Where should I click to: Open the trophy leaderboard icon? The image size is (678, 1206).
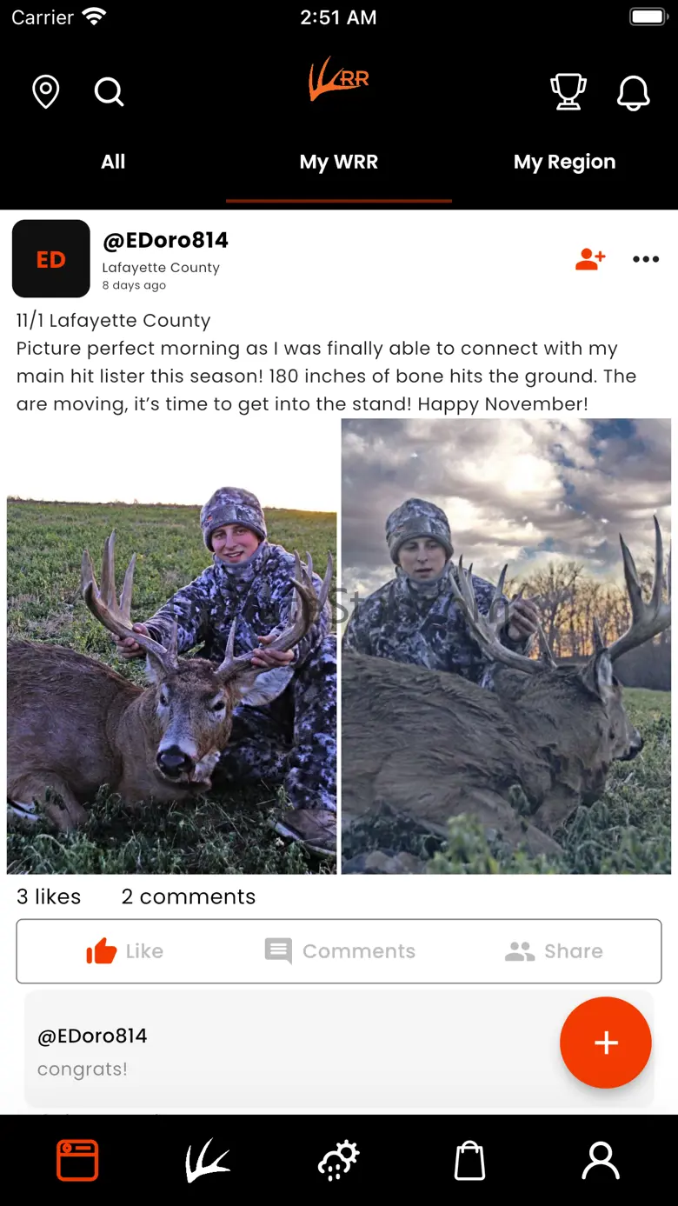(x=568, y=91)
